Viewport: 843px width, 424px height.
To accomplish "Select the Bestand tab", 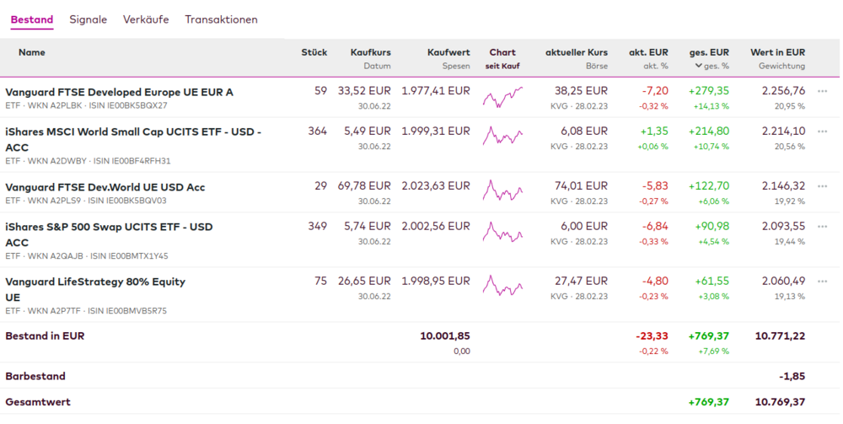I will 32,19.
